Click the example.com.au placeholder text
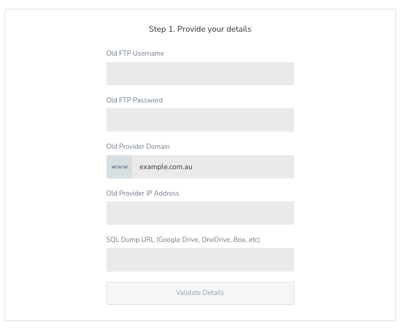Screen dimensions: 410x333 (x=166, y=167)
